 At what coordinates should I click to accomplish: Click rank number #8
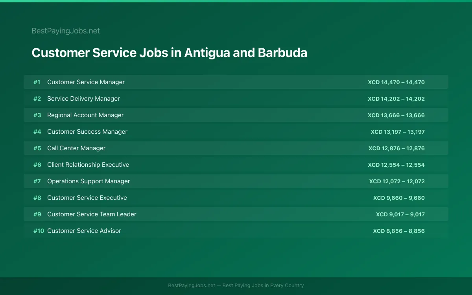[x=37, y=198]
